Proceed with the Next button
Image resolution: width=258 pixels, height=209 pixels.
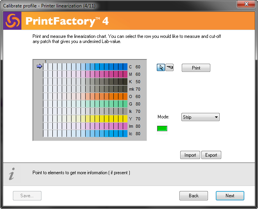[x=230, y=196]
